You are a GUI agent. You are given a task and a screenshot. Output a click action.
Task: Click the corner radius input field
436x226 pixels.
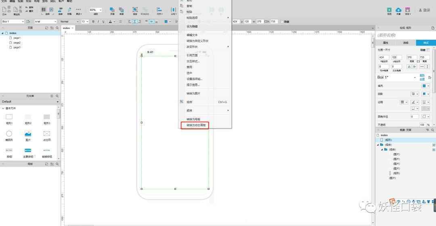(414, 116)
